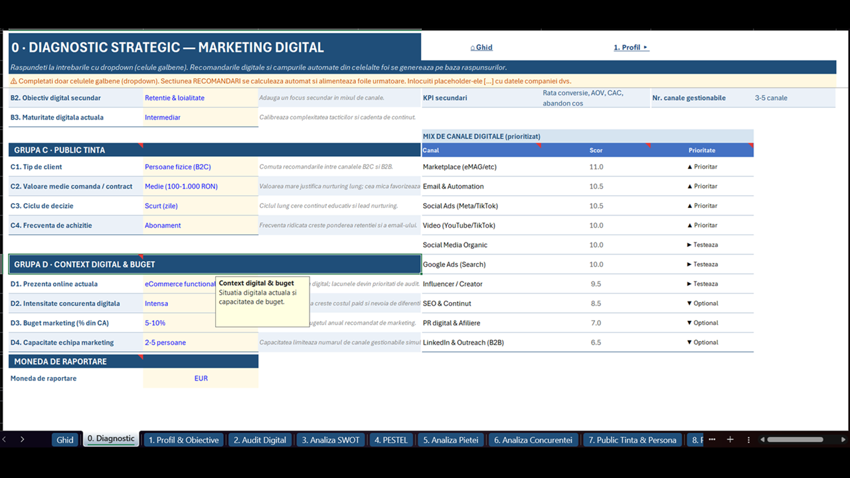Screen dimensions: 850x478
Task: Select the 'GRUPA D · CONTEXT DIGITAL & BUGET' header
Action: point(214,264)
